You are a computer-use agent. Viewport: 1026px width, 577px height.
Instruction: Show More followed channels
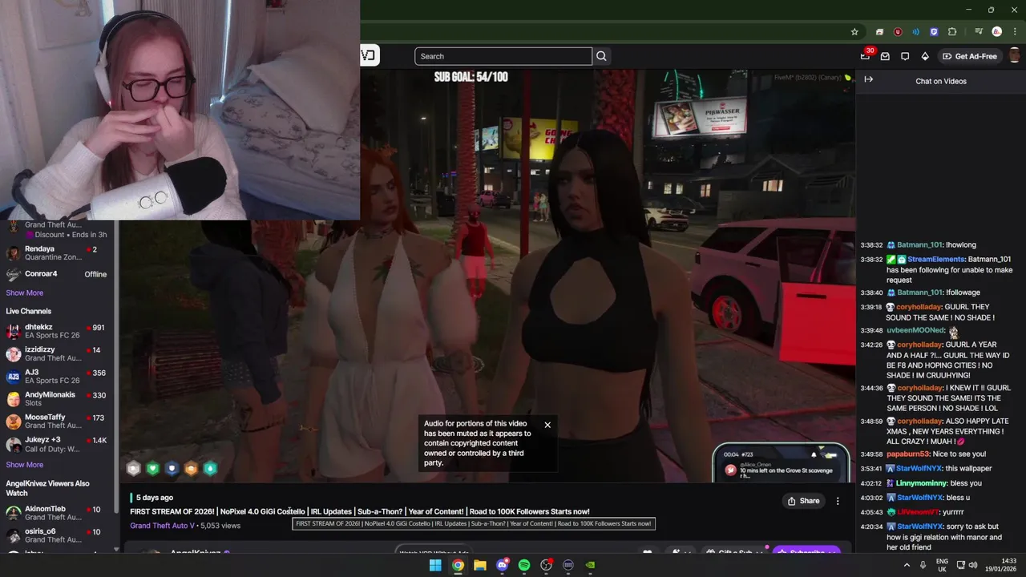pos(25,293)
